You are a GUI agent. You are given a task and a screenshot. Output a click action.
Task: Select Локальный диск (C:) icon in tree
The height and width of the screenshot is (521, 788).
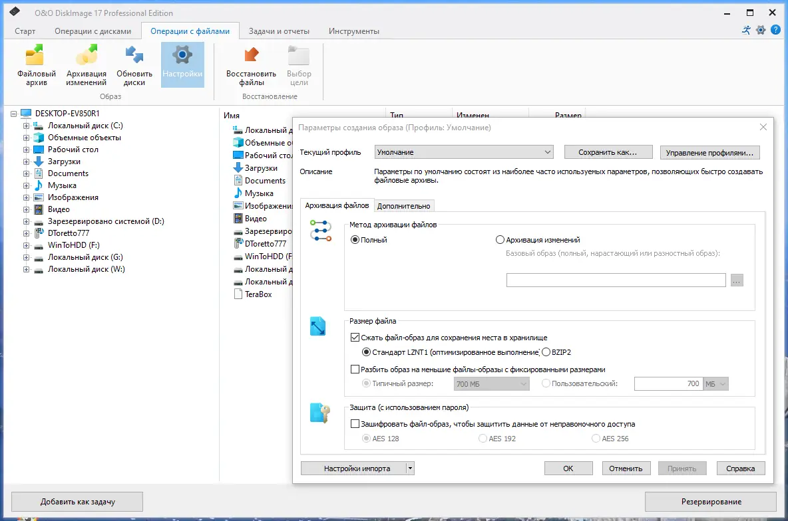coord(38,126)
